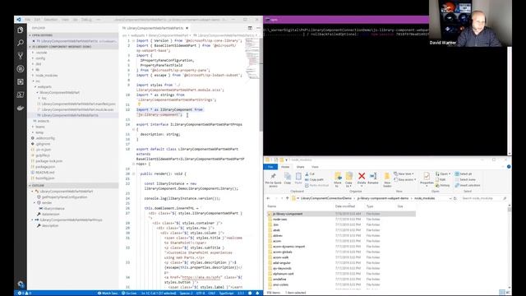The width and height of the screenshot is (526, 296).
Task: Open the Source Control view in VS Code
Action: [20, 56]
